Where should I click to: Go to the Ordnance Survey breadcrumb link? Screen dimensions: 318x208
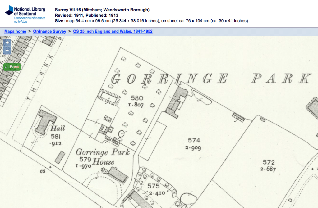[x=49, y=31]
